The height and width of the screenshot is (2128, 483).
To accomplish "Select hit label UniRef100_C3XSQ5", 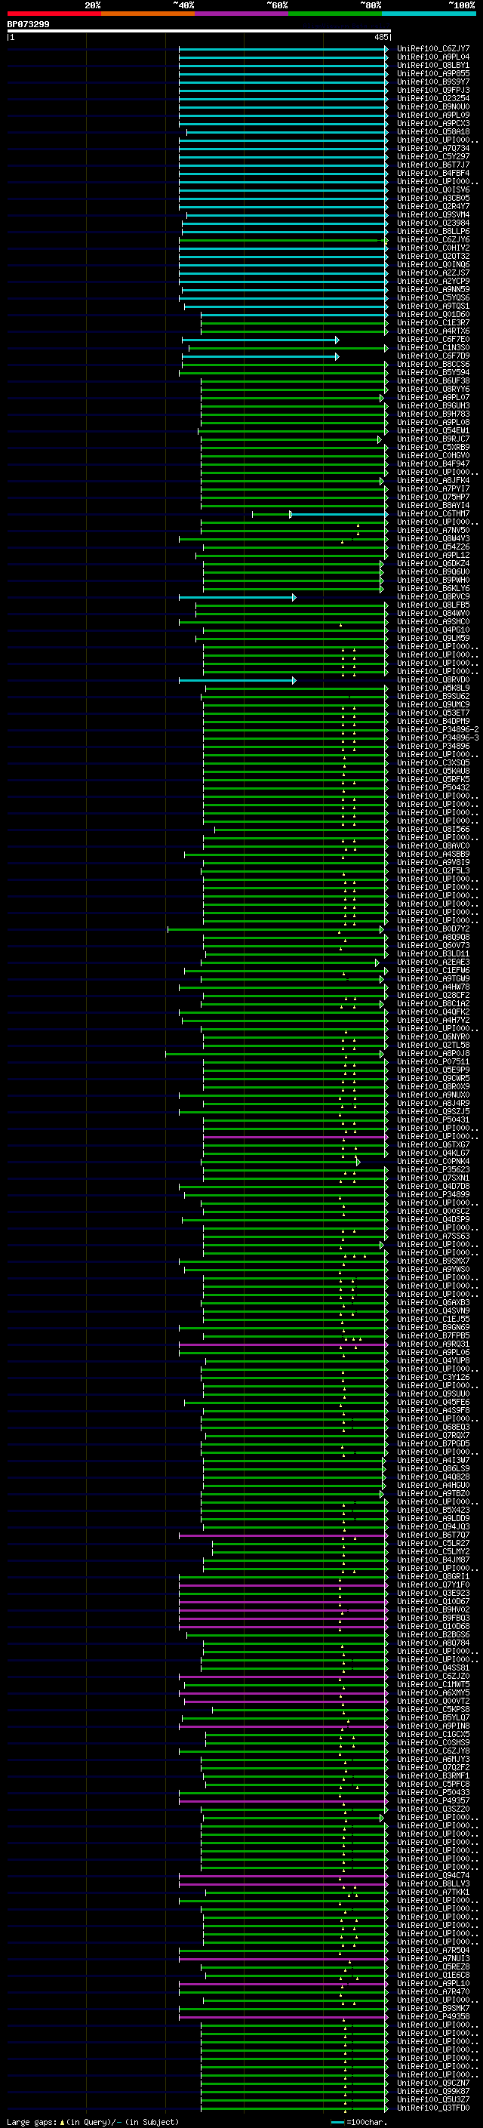I will pyautogui.click(x=432, y=762).
